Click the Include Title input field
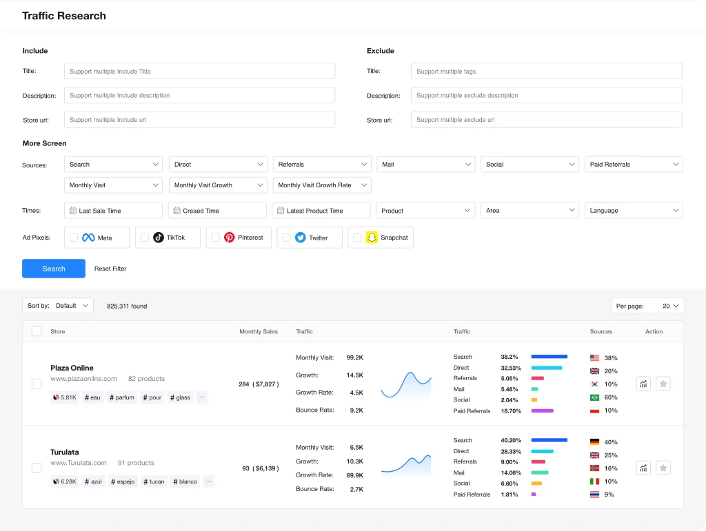706x531 pixels. click(199, 71)
